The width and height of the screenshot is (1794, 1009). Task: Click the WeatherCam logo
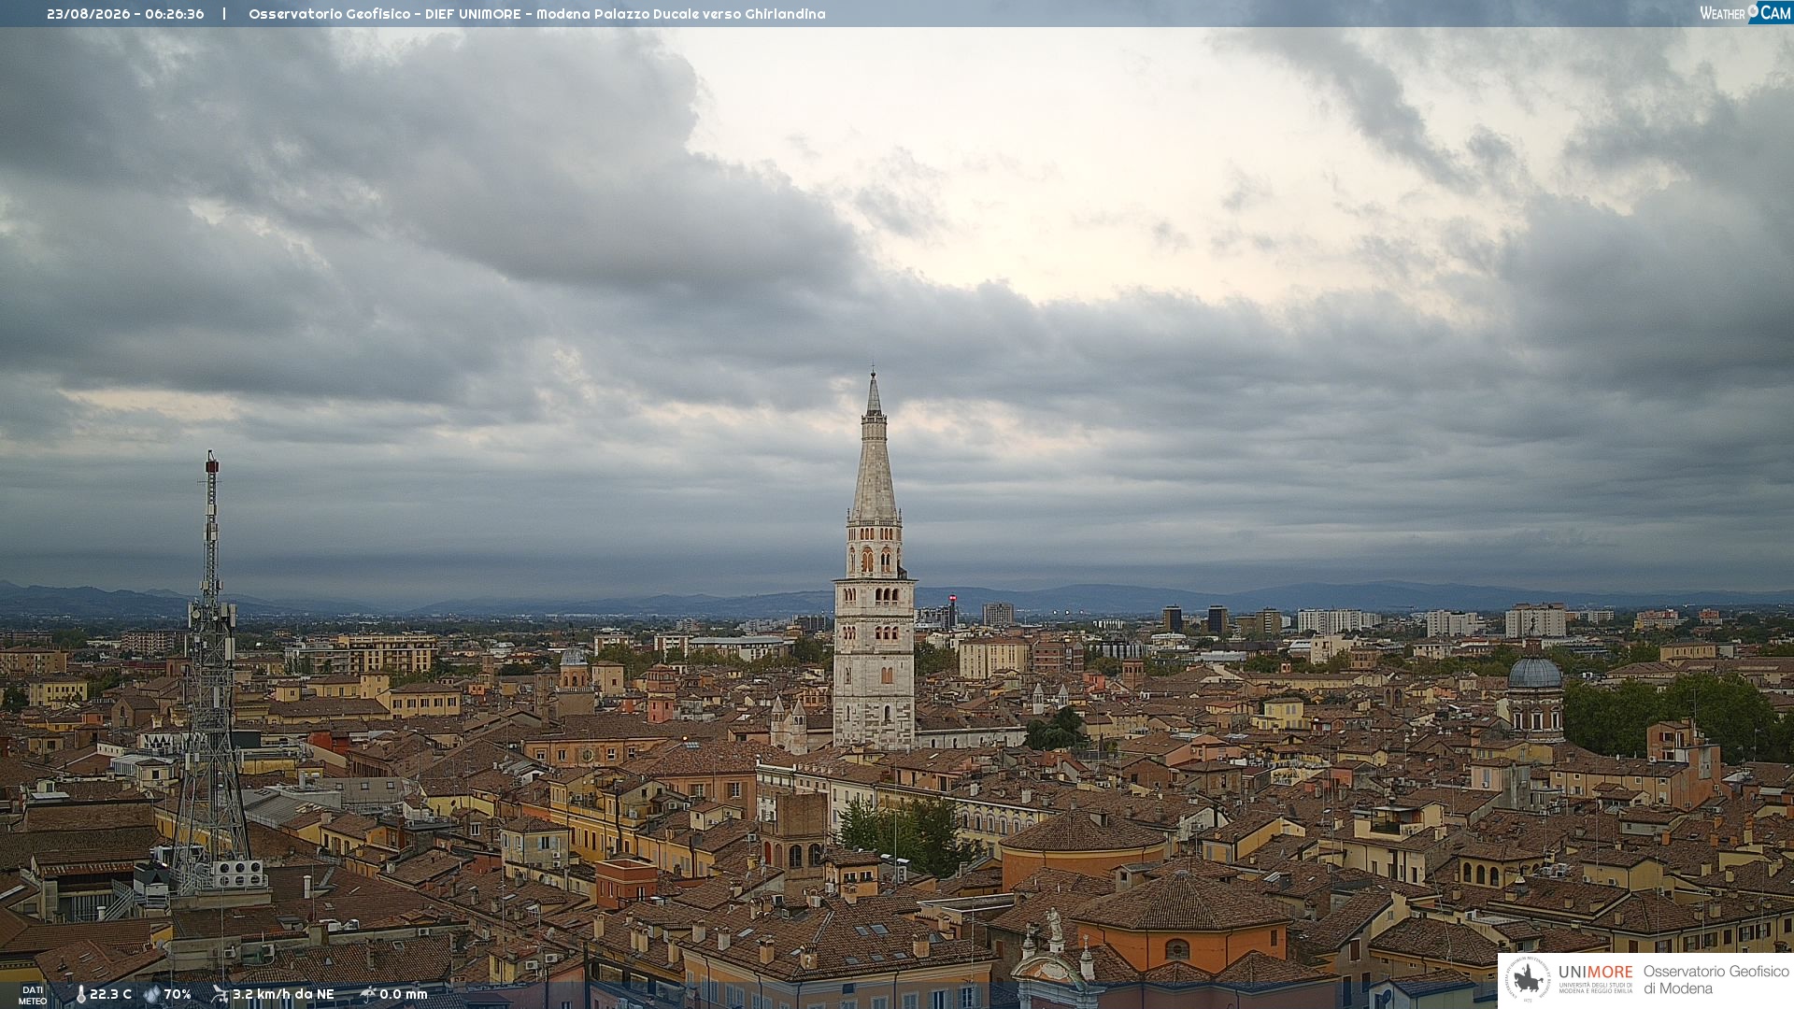(x=1745, y=12)
